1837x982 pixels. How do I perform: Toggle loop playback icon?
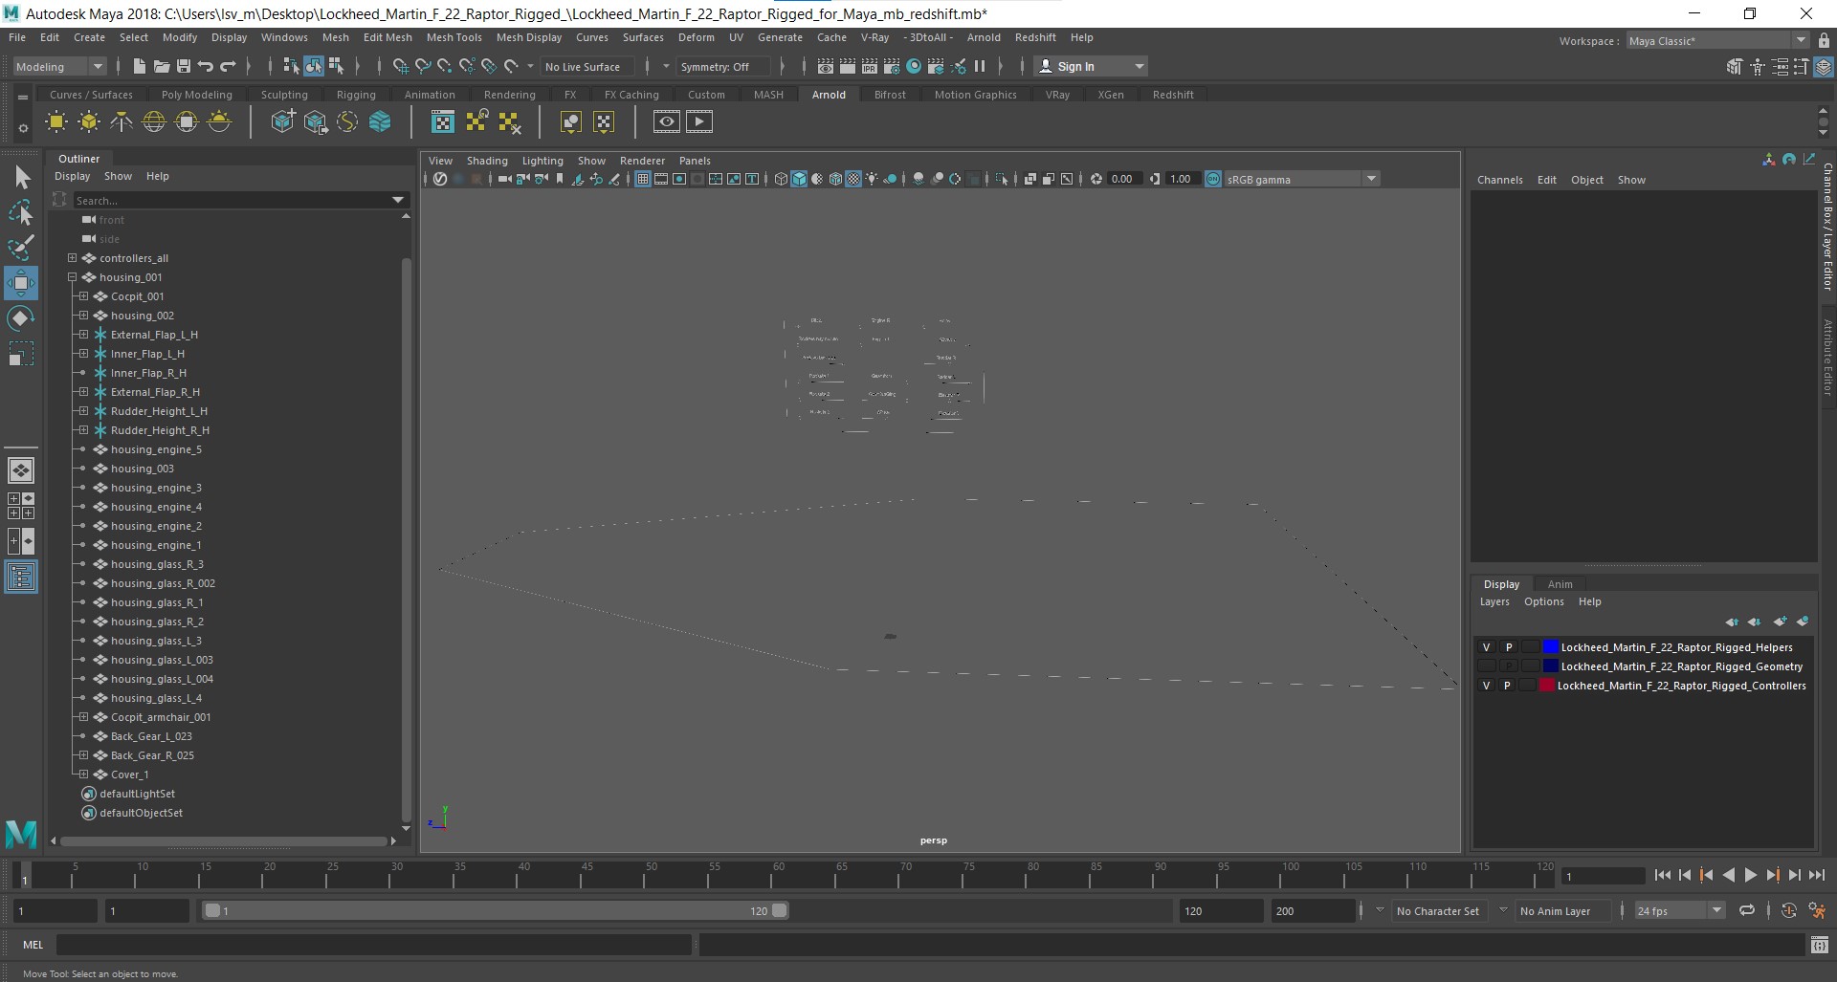tap(1747, 910)
